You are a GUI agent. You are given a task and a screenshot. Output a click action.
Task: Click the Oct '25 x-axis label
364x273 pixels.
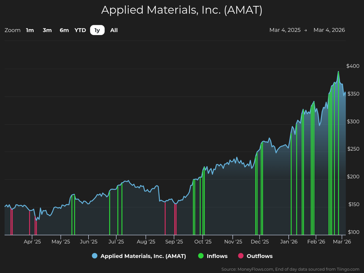tap(203, 242)
